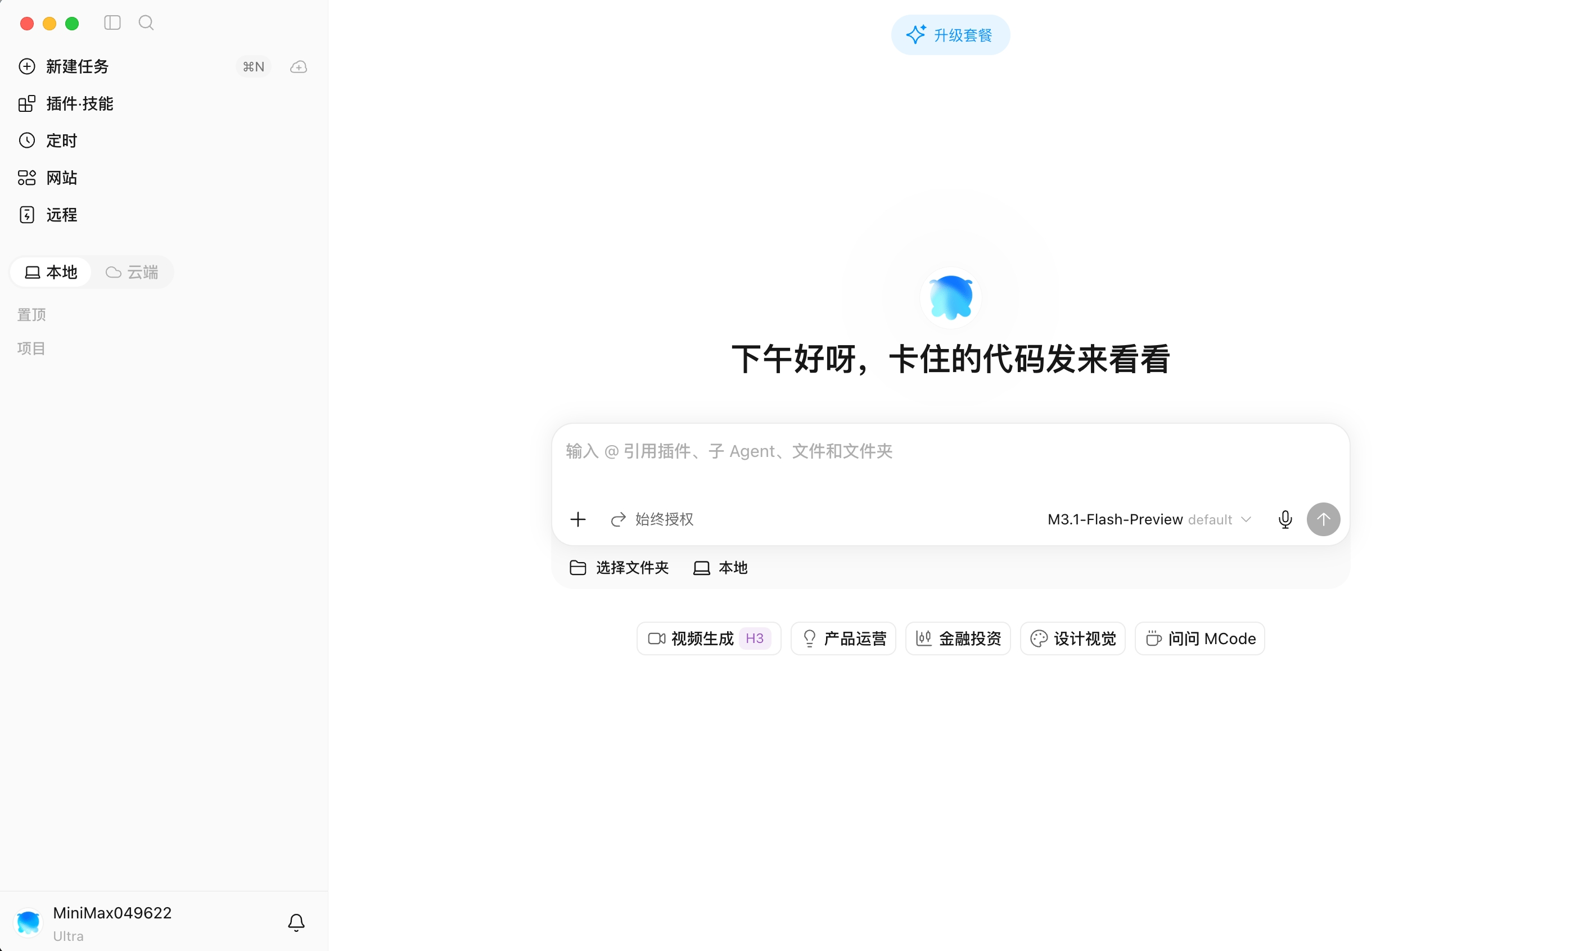
Task: Click the 升级套餐 upgrade button
Action: pos(950,35)
